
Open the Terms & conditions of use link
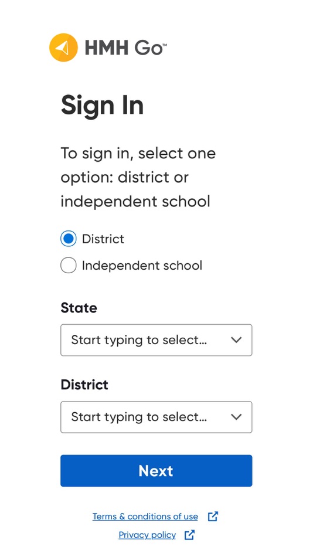tap(145, 517)
